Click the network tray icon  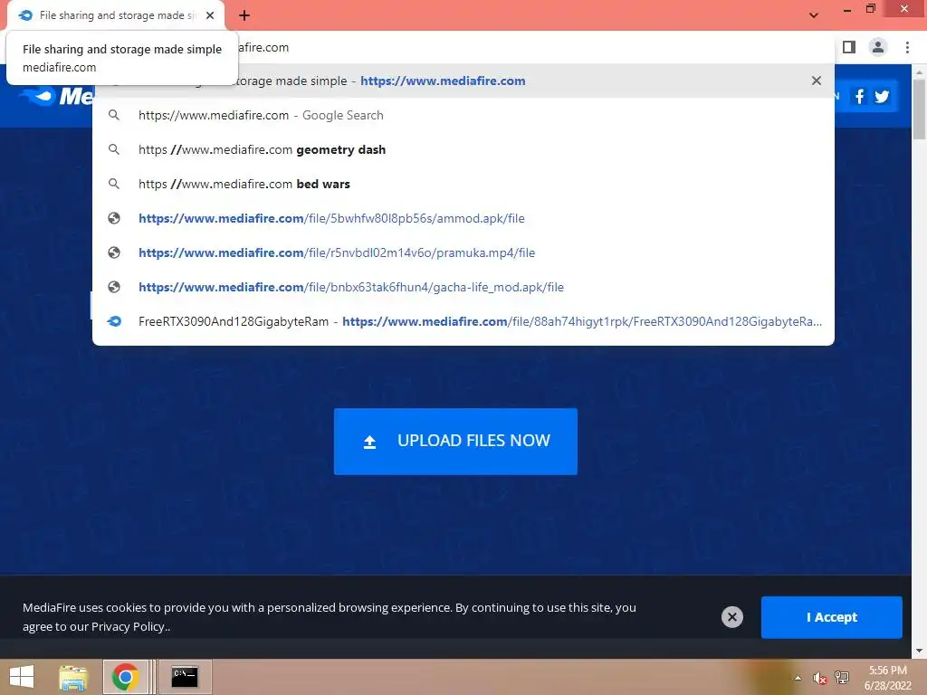pos(841,677)
